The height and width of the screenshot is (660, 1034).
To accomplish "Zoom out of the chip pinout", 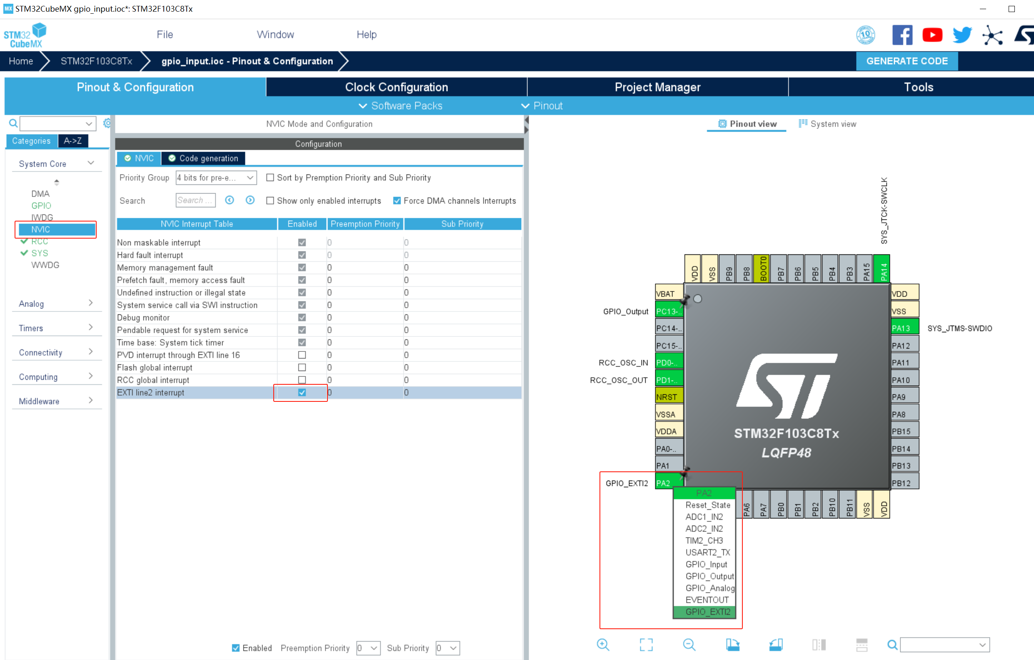I will click(x=689, y=644).
